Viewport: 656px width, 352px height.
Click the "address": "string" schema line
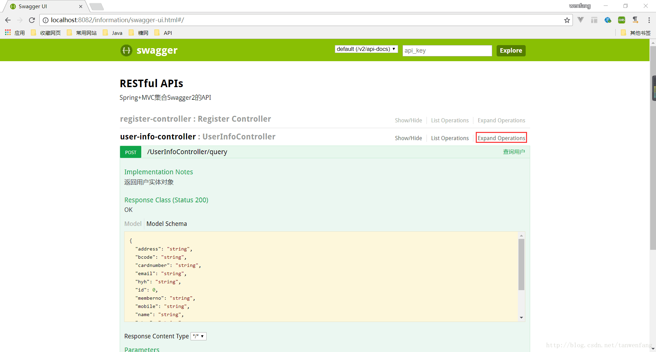(x=164, y=249)
